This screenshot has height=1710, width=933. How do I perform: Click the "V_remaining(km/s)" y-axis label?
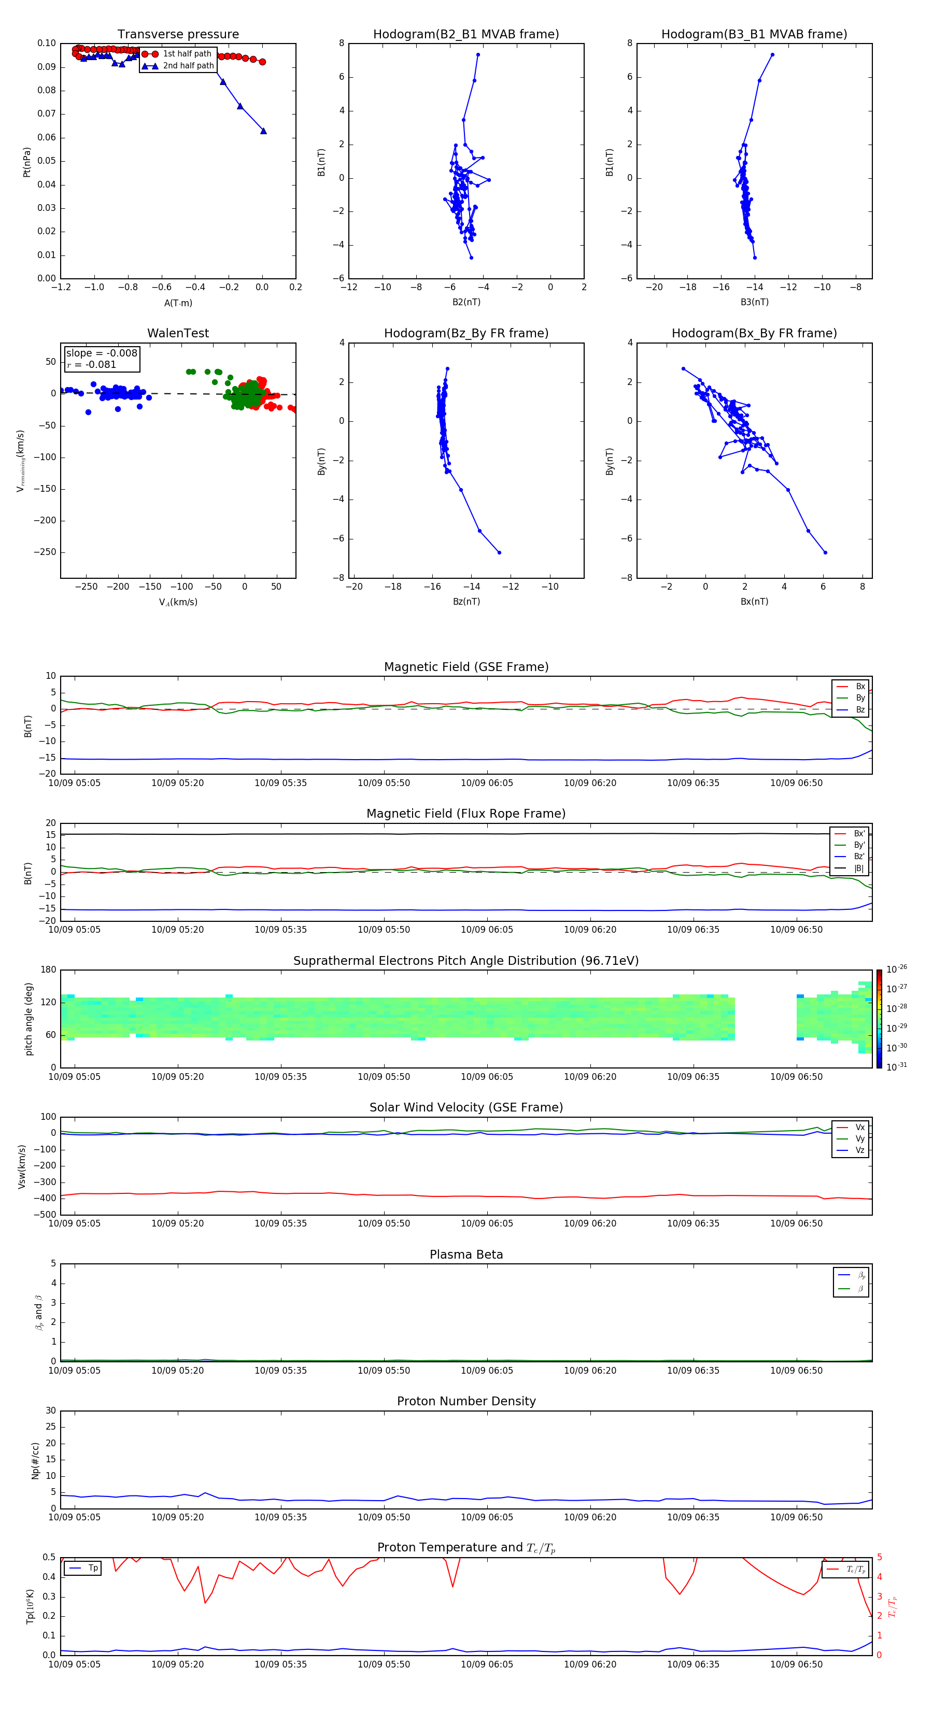tap(21, 461)
